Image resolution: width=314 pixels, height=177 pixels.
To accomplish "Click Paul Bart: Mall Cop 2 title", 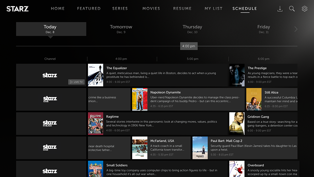I will pyautogui.click(x=226, y=141).
